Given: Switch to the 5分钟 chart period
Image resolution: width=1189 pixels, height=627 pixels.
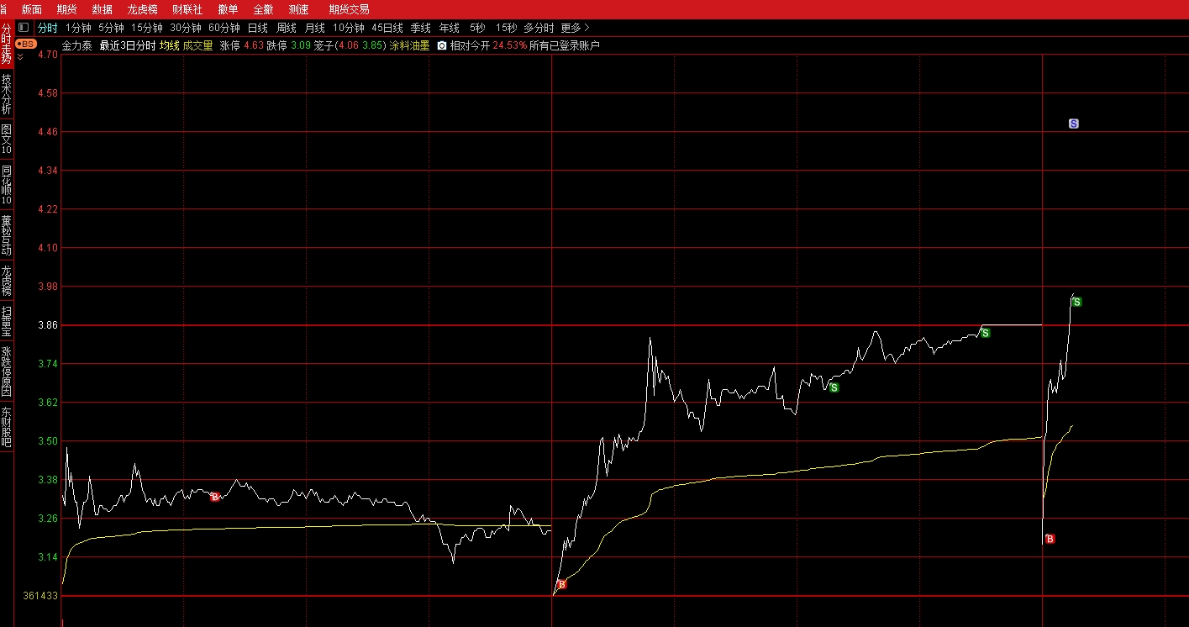Looking at the screenshot, I should click(x=111, y=28).
